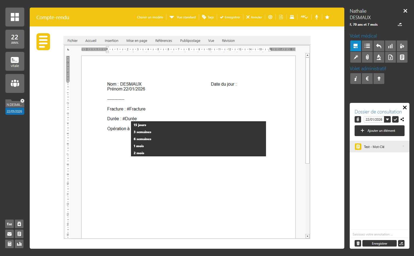Click the microphone dictation icon
Image resolution: width=414 pixels, height=256 pixels.
(x=317, y=17)
